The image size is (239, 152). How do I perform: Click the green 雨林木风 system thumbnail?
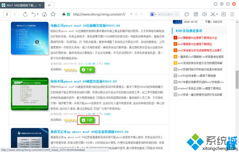[30, 94]
